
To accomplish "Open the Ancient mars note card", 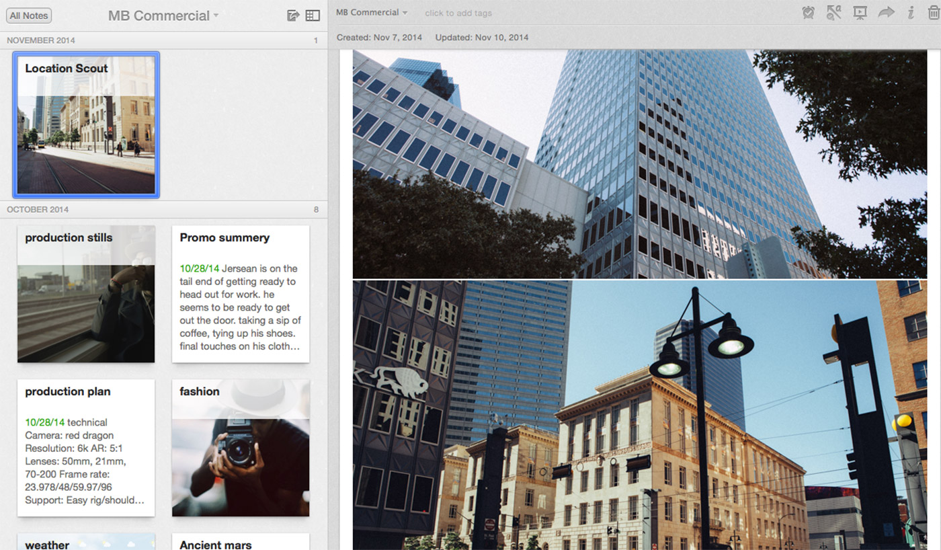I will [241, 542].
